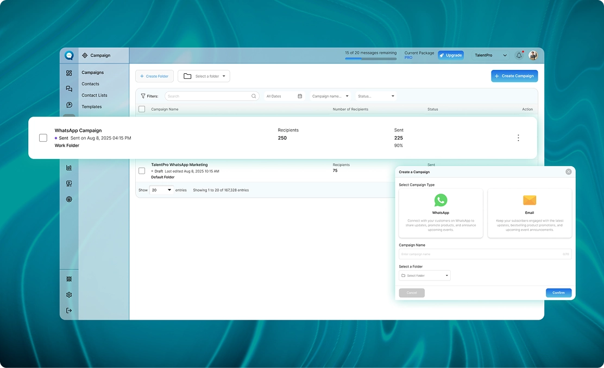Click the Campaign Name column header
The image size is (604, 368).
tap(165, 109)
